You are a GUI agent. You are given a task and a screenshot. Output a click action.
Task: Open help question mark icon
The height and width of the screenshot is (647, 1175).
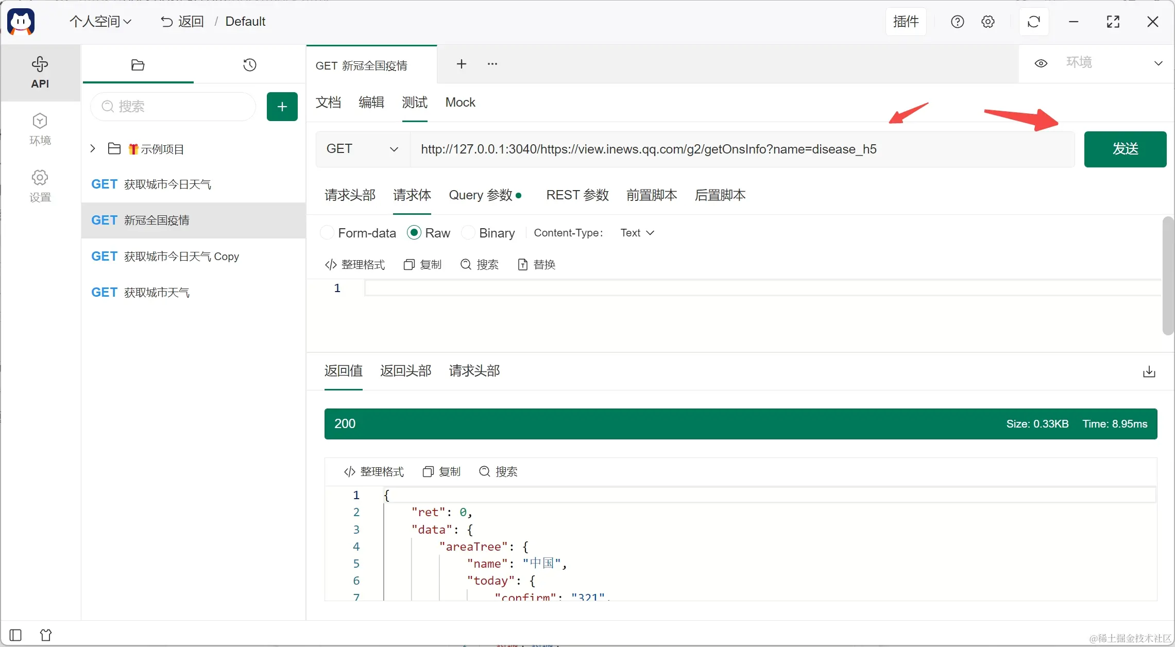coord(957,22)
